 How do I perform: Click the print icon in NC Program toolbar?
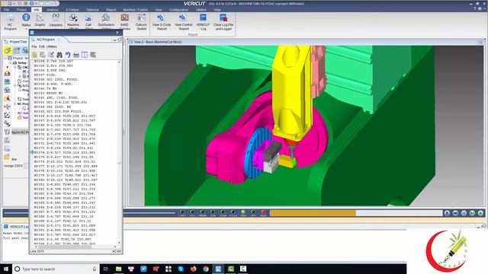[x=76, y=55]
